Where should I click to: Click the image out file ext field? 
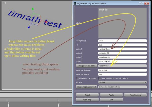122,74
